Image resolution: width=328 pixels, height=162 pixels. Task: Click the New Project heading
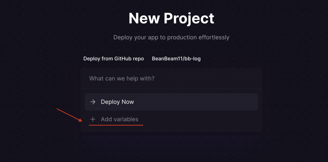[x=171, y=18]
